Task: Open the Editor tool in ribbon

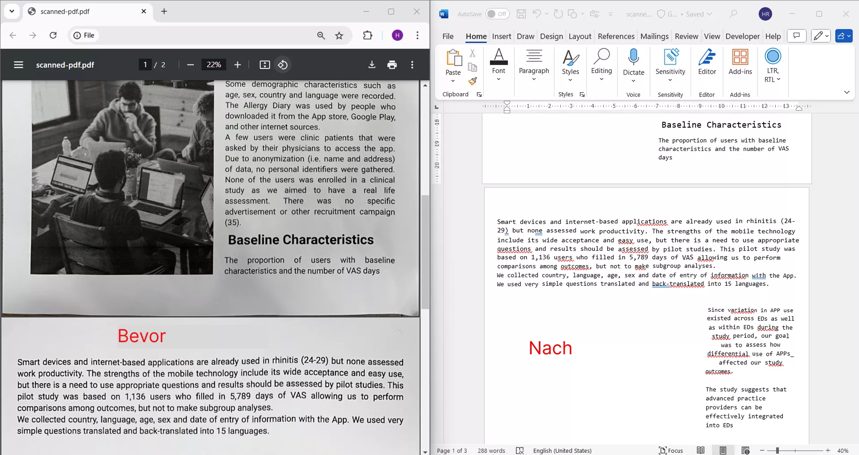Action: coord(707,62)
